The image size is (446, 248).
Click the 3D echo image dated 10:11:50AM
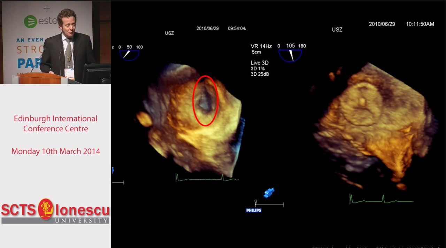pyautogui.click(x=375, y=127)
